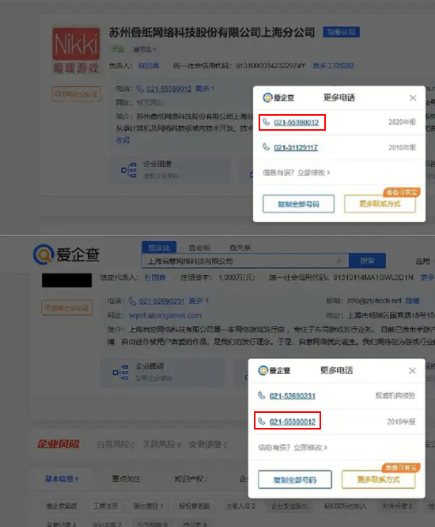
Task: Click 查看寻客宝 badge in lower popup
Action: click(401, 468)
